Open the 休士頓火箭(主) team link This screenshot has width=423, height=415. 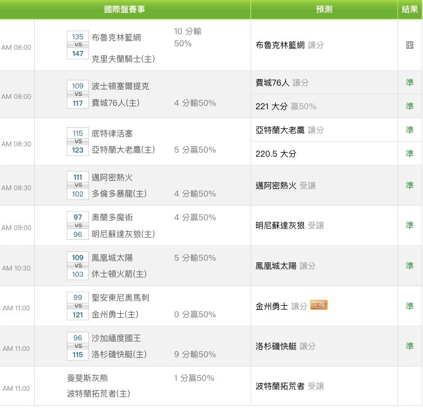[x=119, y=274]
